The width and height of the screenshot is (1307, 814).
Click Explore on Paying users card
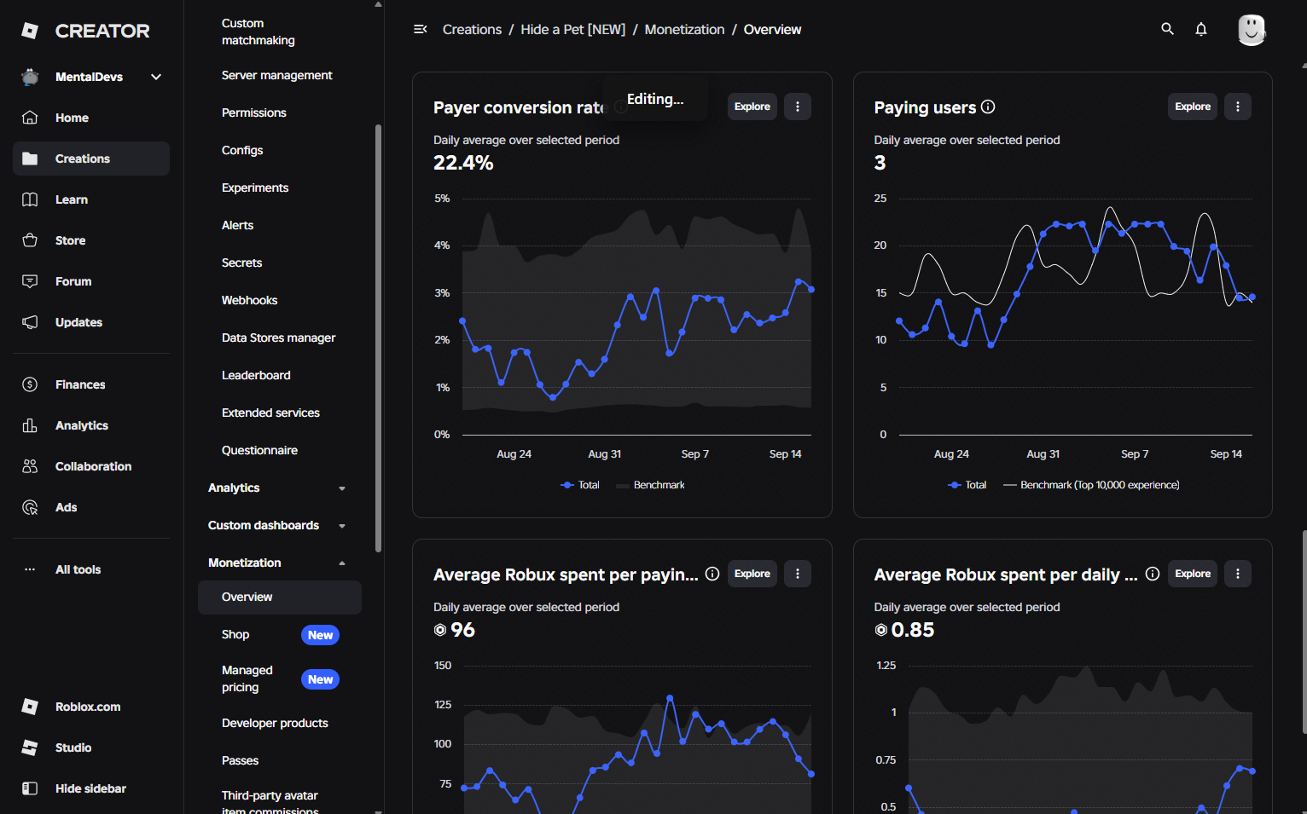[x=1193, y=107]
